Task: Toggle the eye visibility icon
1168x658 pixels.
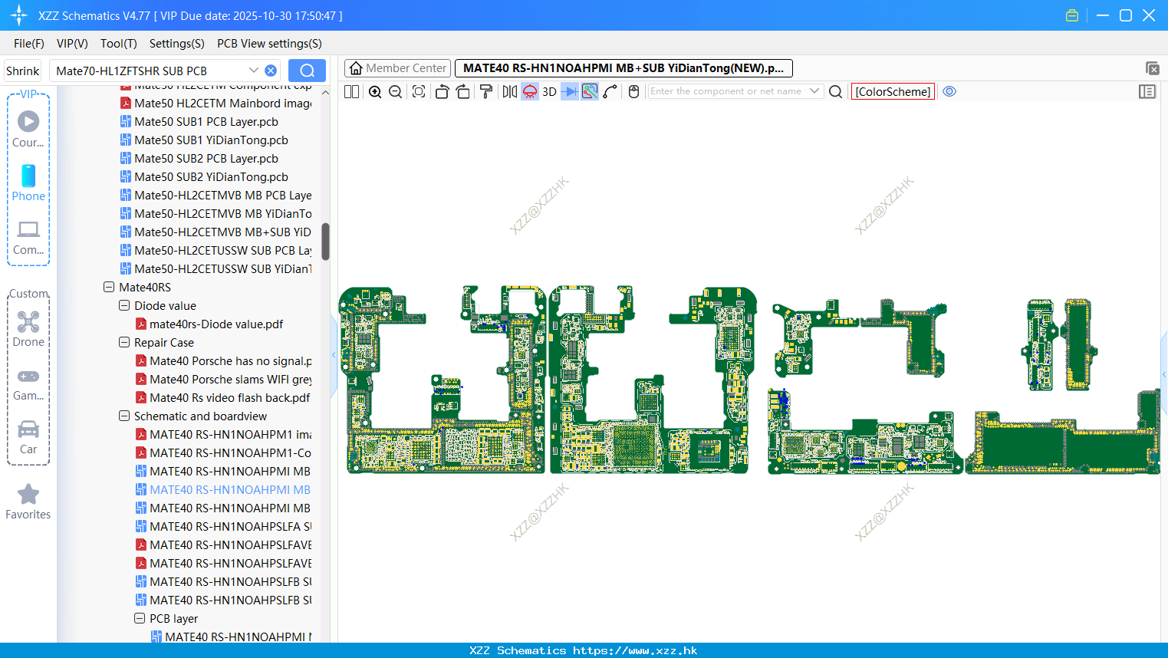Action: (x=949, y=92)
